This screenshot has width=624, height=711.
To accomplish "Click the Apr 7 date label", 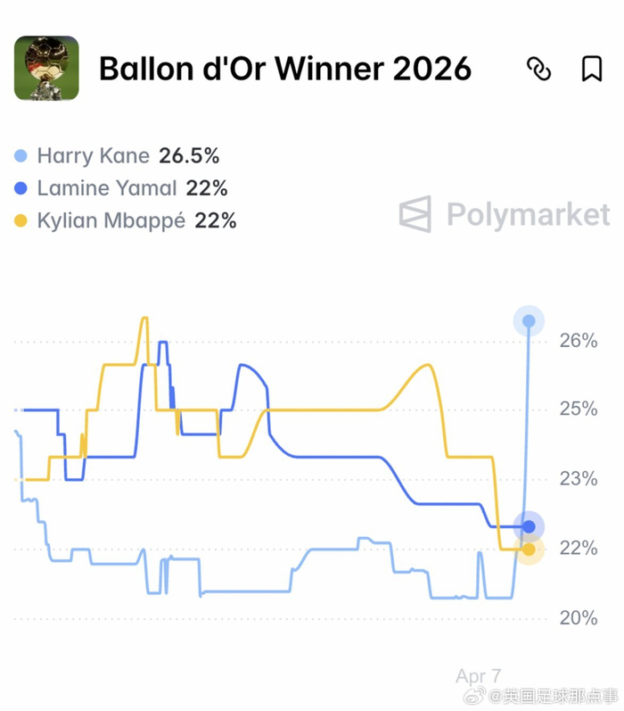I will pyautogui.click(x=479, y=676).
